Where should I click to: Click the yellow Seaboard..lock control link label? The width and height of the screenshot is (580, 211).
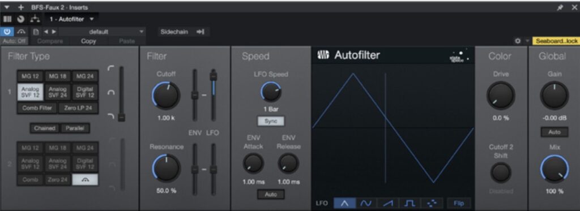pyautogui.click(x=556, y=41)
